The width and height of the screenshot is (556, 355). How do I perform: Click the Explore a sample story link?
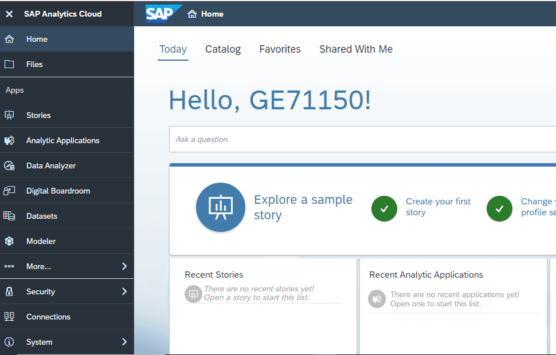303,207
